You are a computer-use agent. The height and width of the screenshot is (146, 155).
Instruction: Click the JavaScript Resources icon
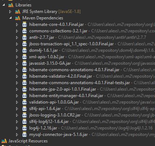tap(4, 141)
